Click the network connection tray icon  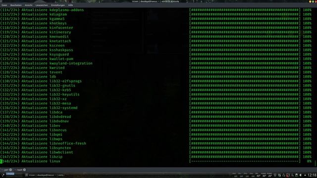(292, 175)
